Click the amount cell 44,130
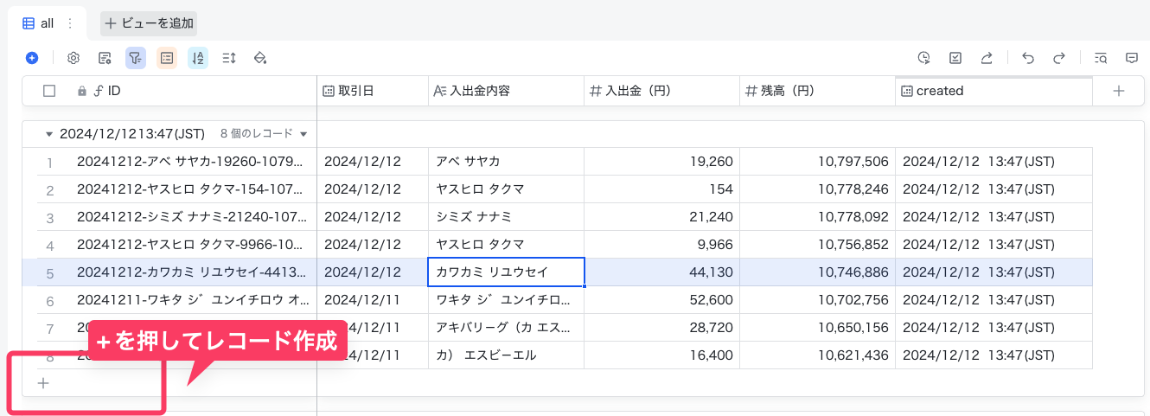Screen dimensions: 1150x416 661,272
